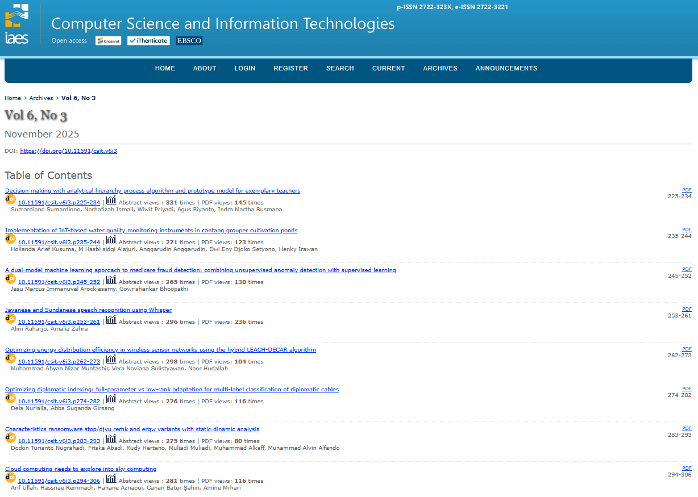Open PDF link for pages 294-306

pos(687,468)
